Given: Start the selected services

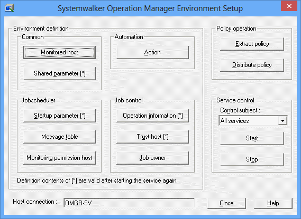Looking at the screenshot, I should tap(252, 138).
